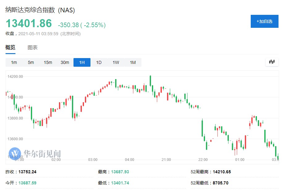The height and width of the screenshot is (194, 285).
Task: Select the 1m chart interval
Action: [14, 62]
